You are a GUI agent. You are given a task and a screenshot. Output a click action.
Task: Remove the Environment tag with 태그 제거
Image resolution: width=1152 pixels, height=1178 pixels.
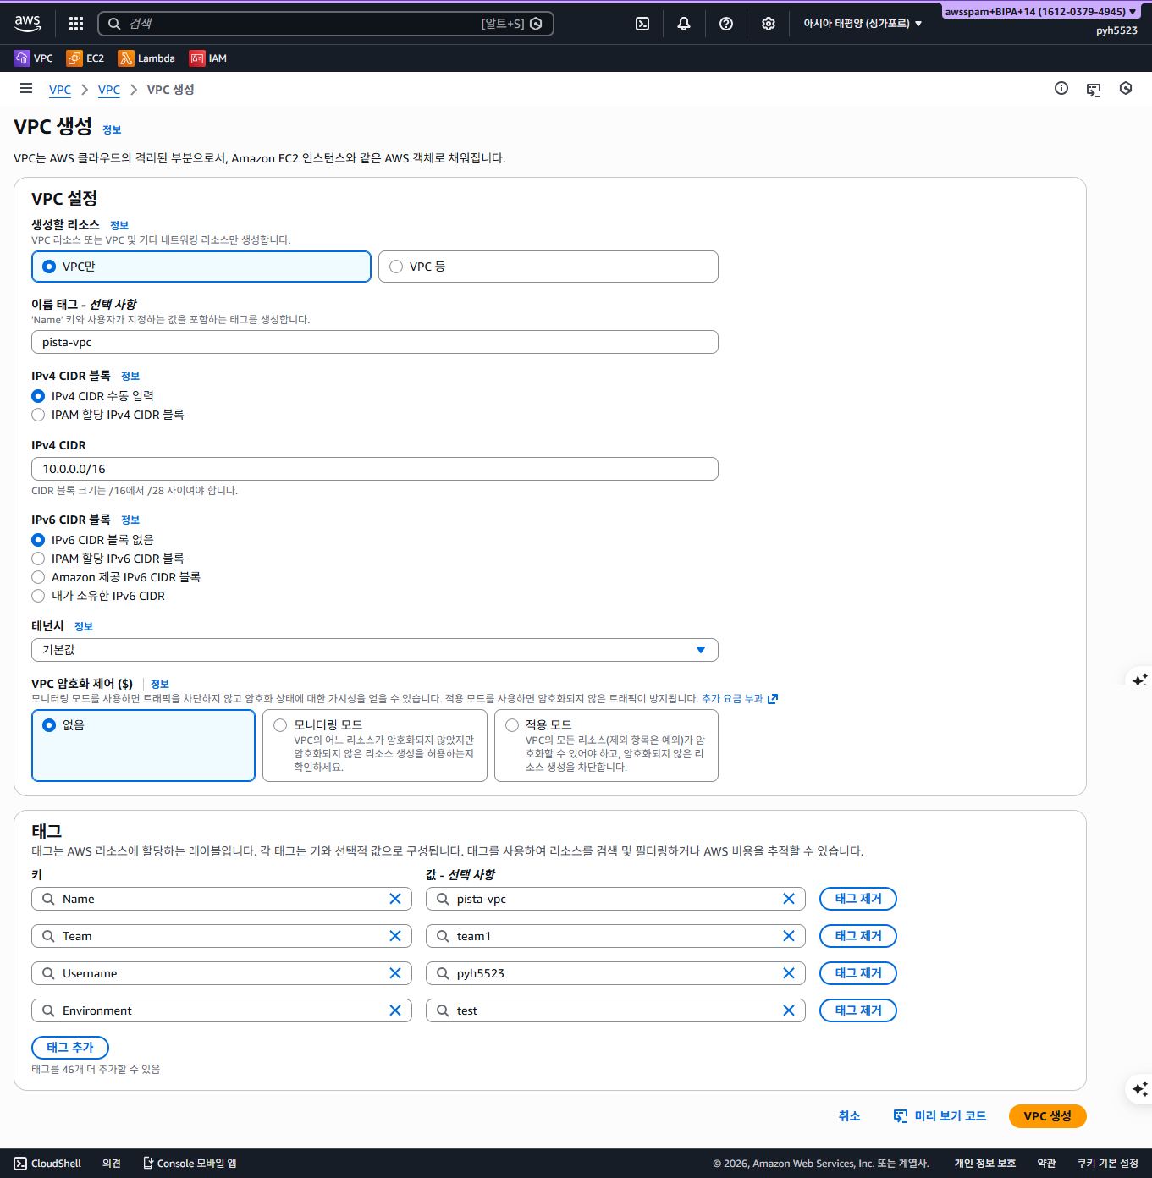click(x=858, y=1010)
